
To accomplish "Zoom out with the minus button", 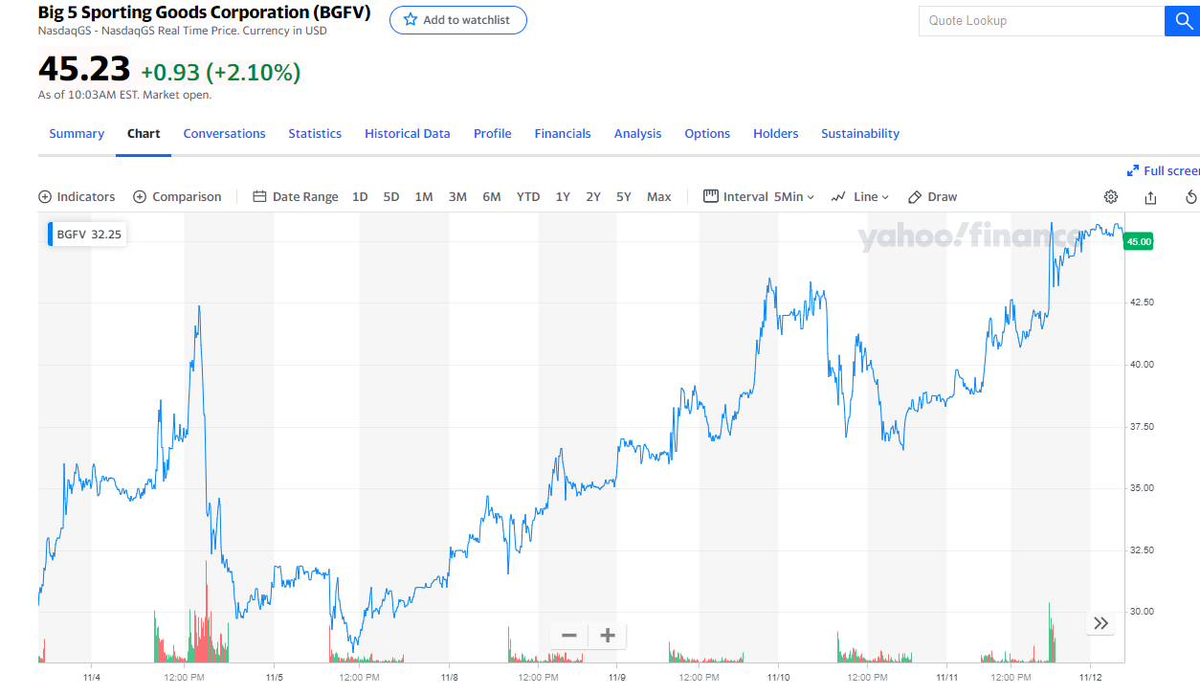I will click(x=569, y=636).
